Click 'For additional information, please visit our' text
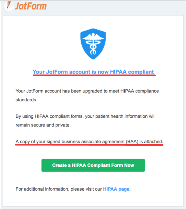 point(59,189)
